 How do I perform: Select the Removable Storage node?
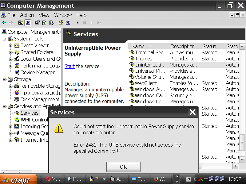[41, 86]
